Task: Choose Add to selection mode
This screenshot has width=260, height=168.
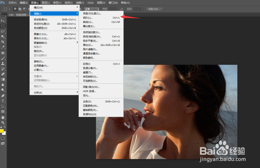Action: click(x=20, y=9)
